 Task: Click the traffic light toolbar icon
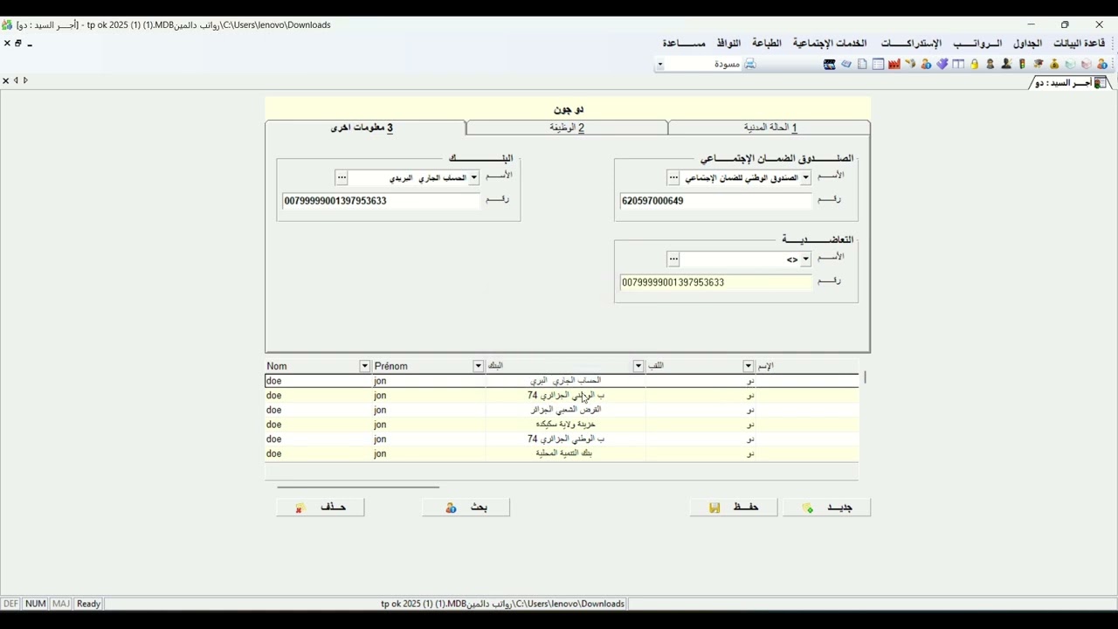coord(1022,64)
